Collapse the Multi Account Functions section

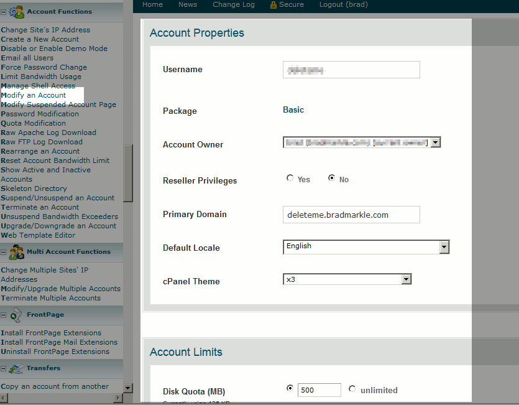(3, 252)
